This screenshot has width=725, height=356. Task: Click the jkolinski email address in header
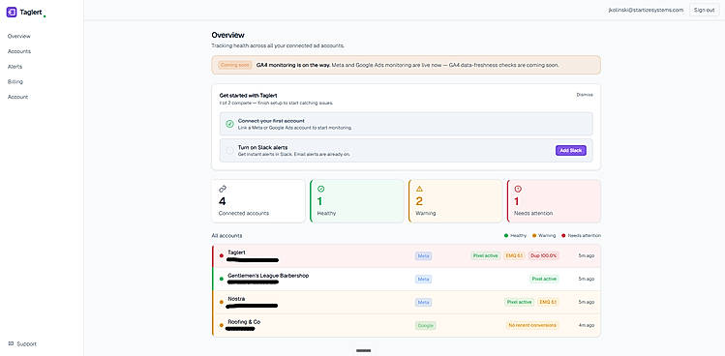click(646, 10)
